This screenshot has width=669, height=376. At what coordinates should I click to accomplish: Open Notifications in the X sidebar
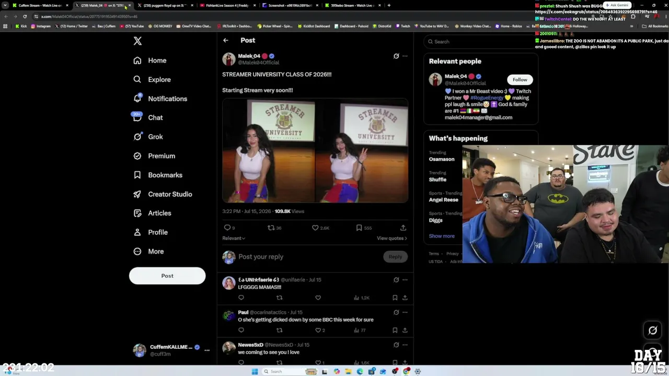point(160,99)
